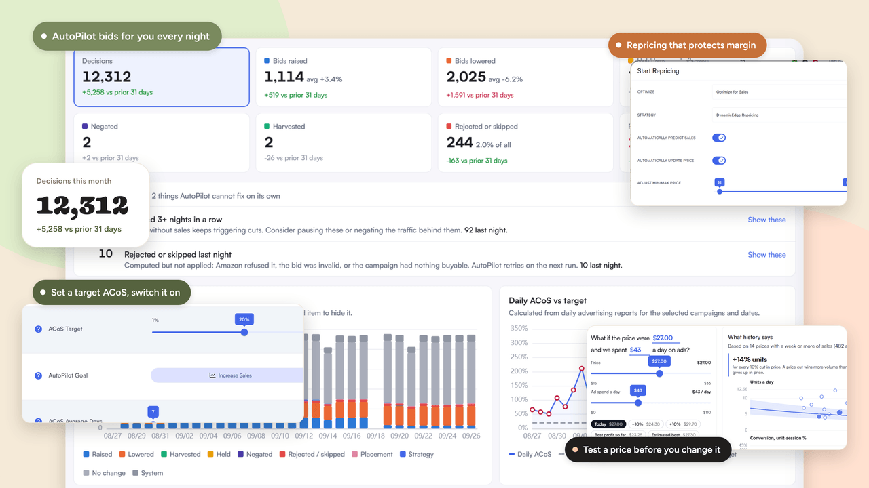Click the Start Repricing title
This screenshot has height=488, width=869.
click(x=658, y=71)
